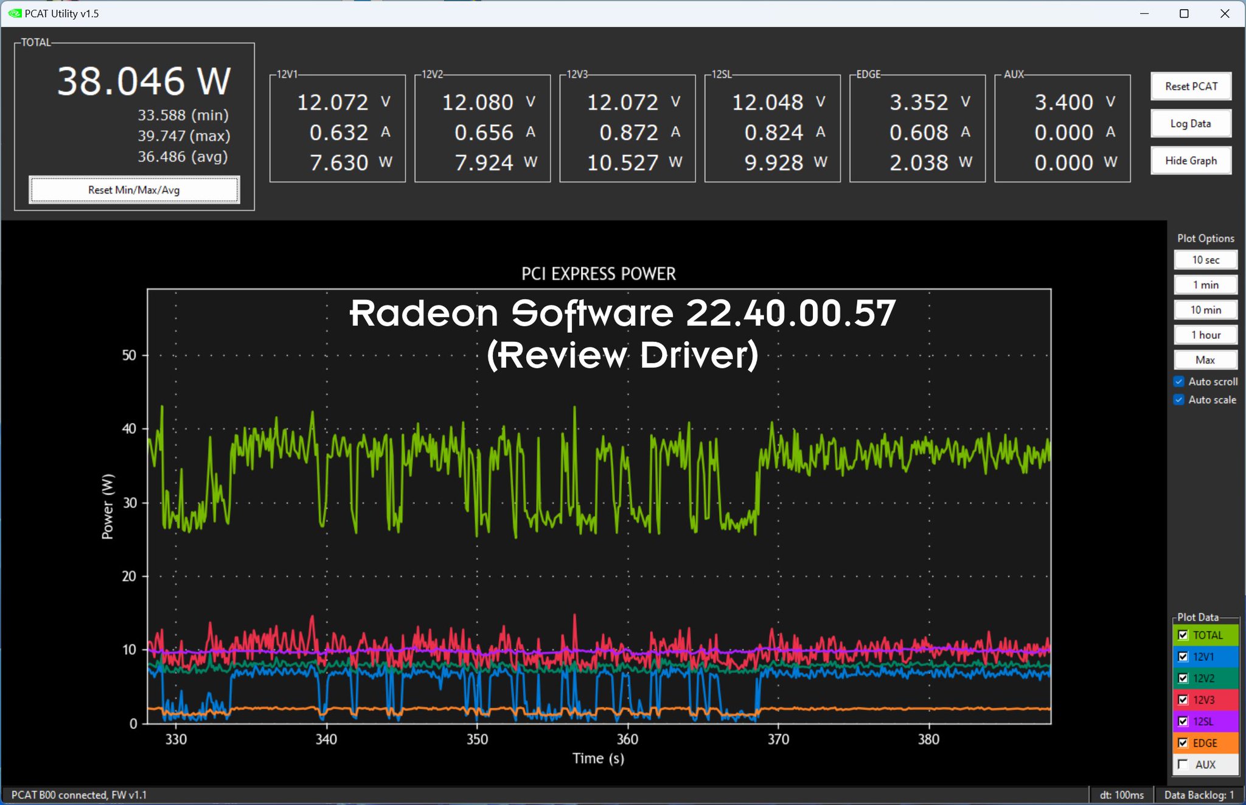
Task: Click the PCAT app icon in title bar
Action: click(15, 13)
